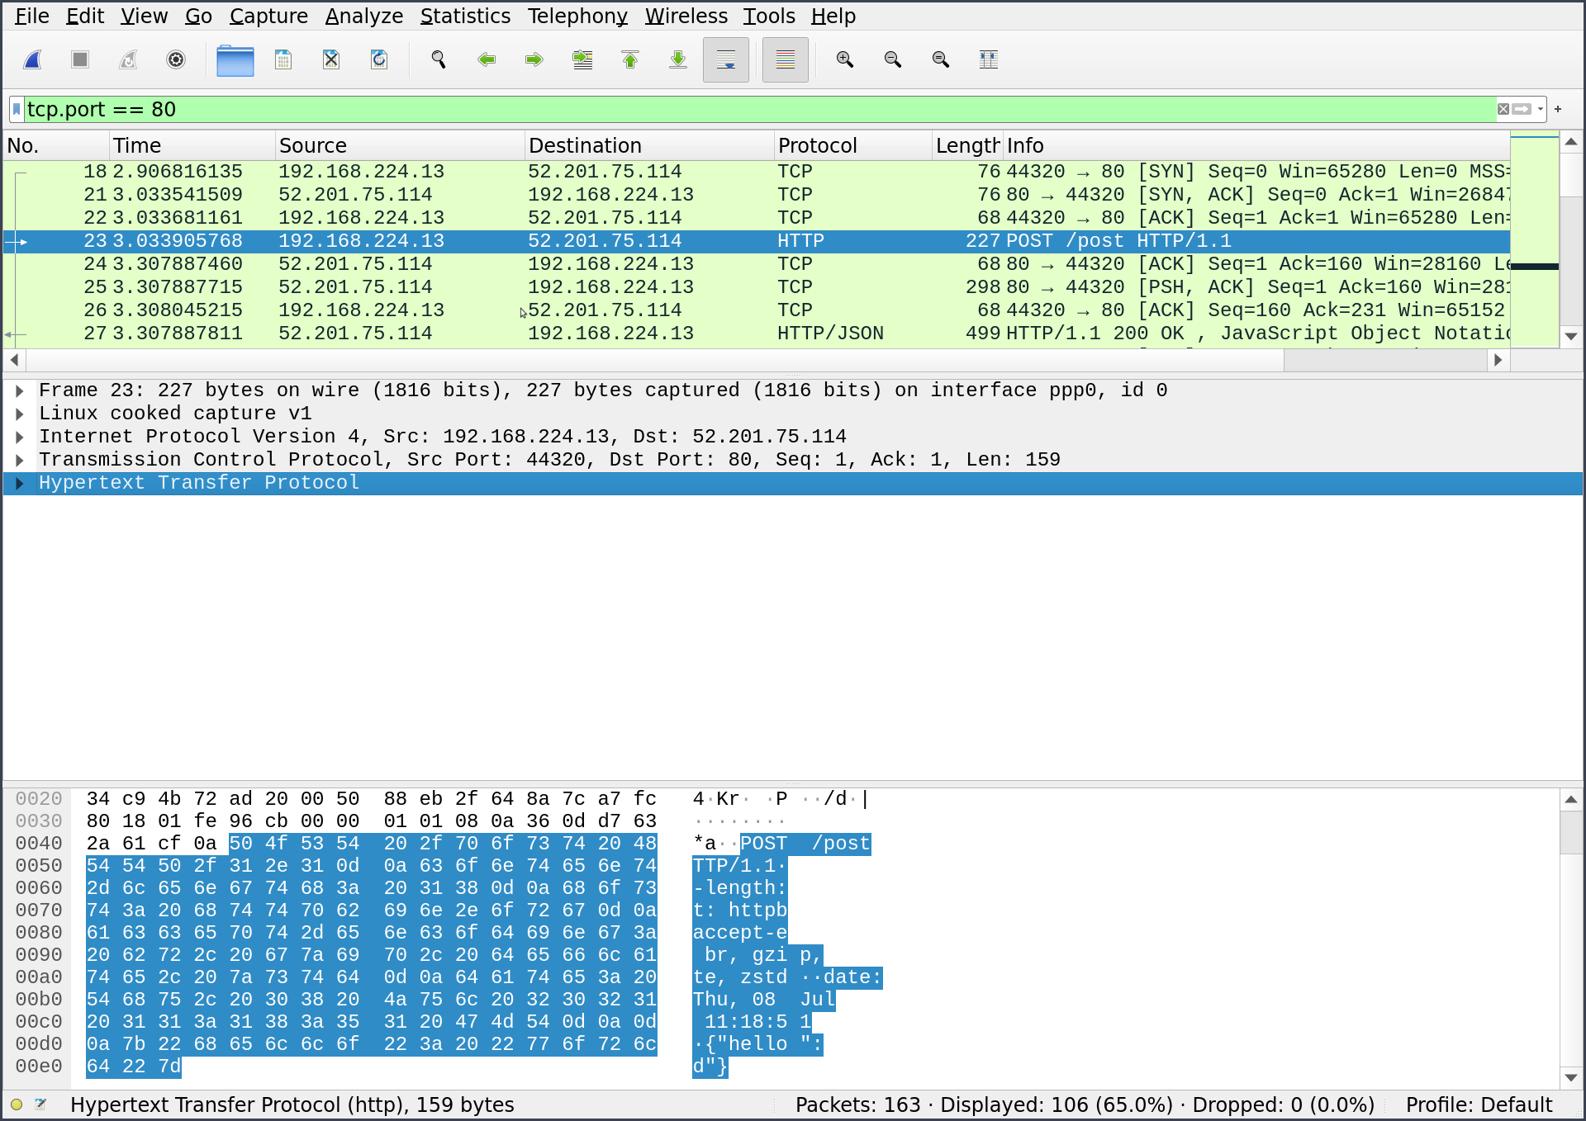Expand the Transmission Control Protocol details

coord(20,460)
